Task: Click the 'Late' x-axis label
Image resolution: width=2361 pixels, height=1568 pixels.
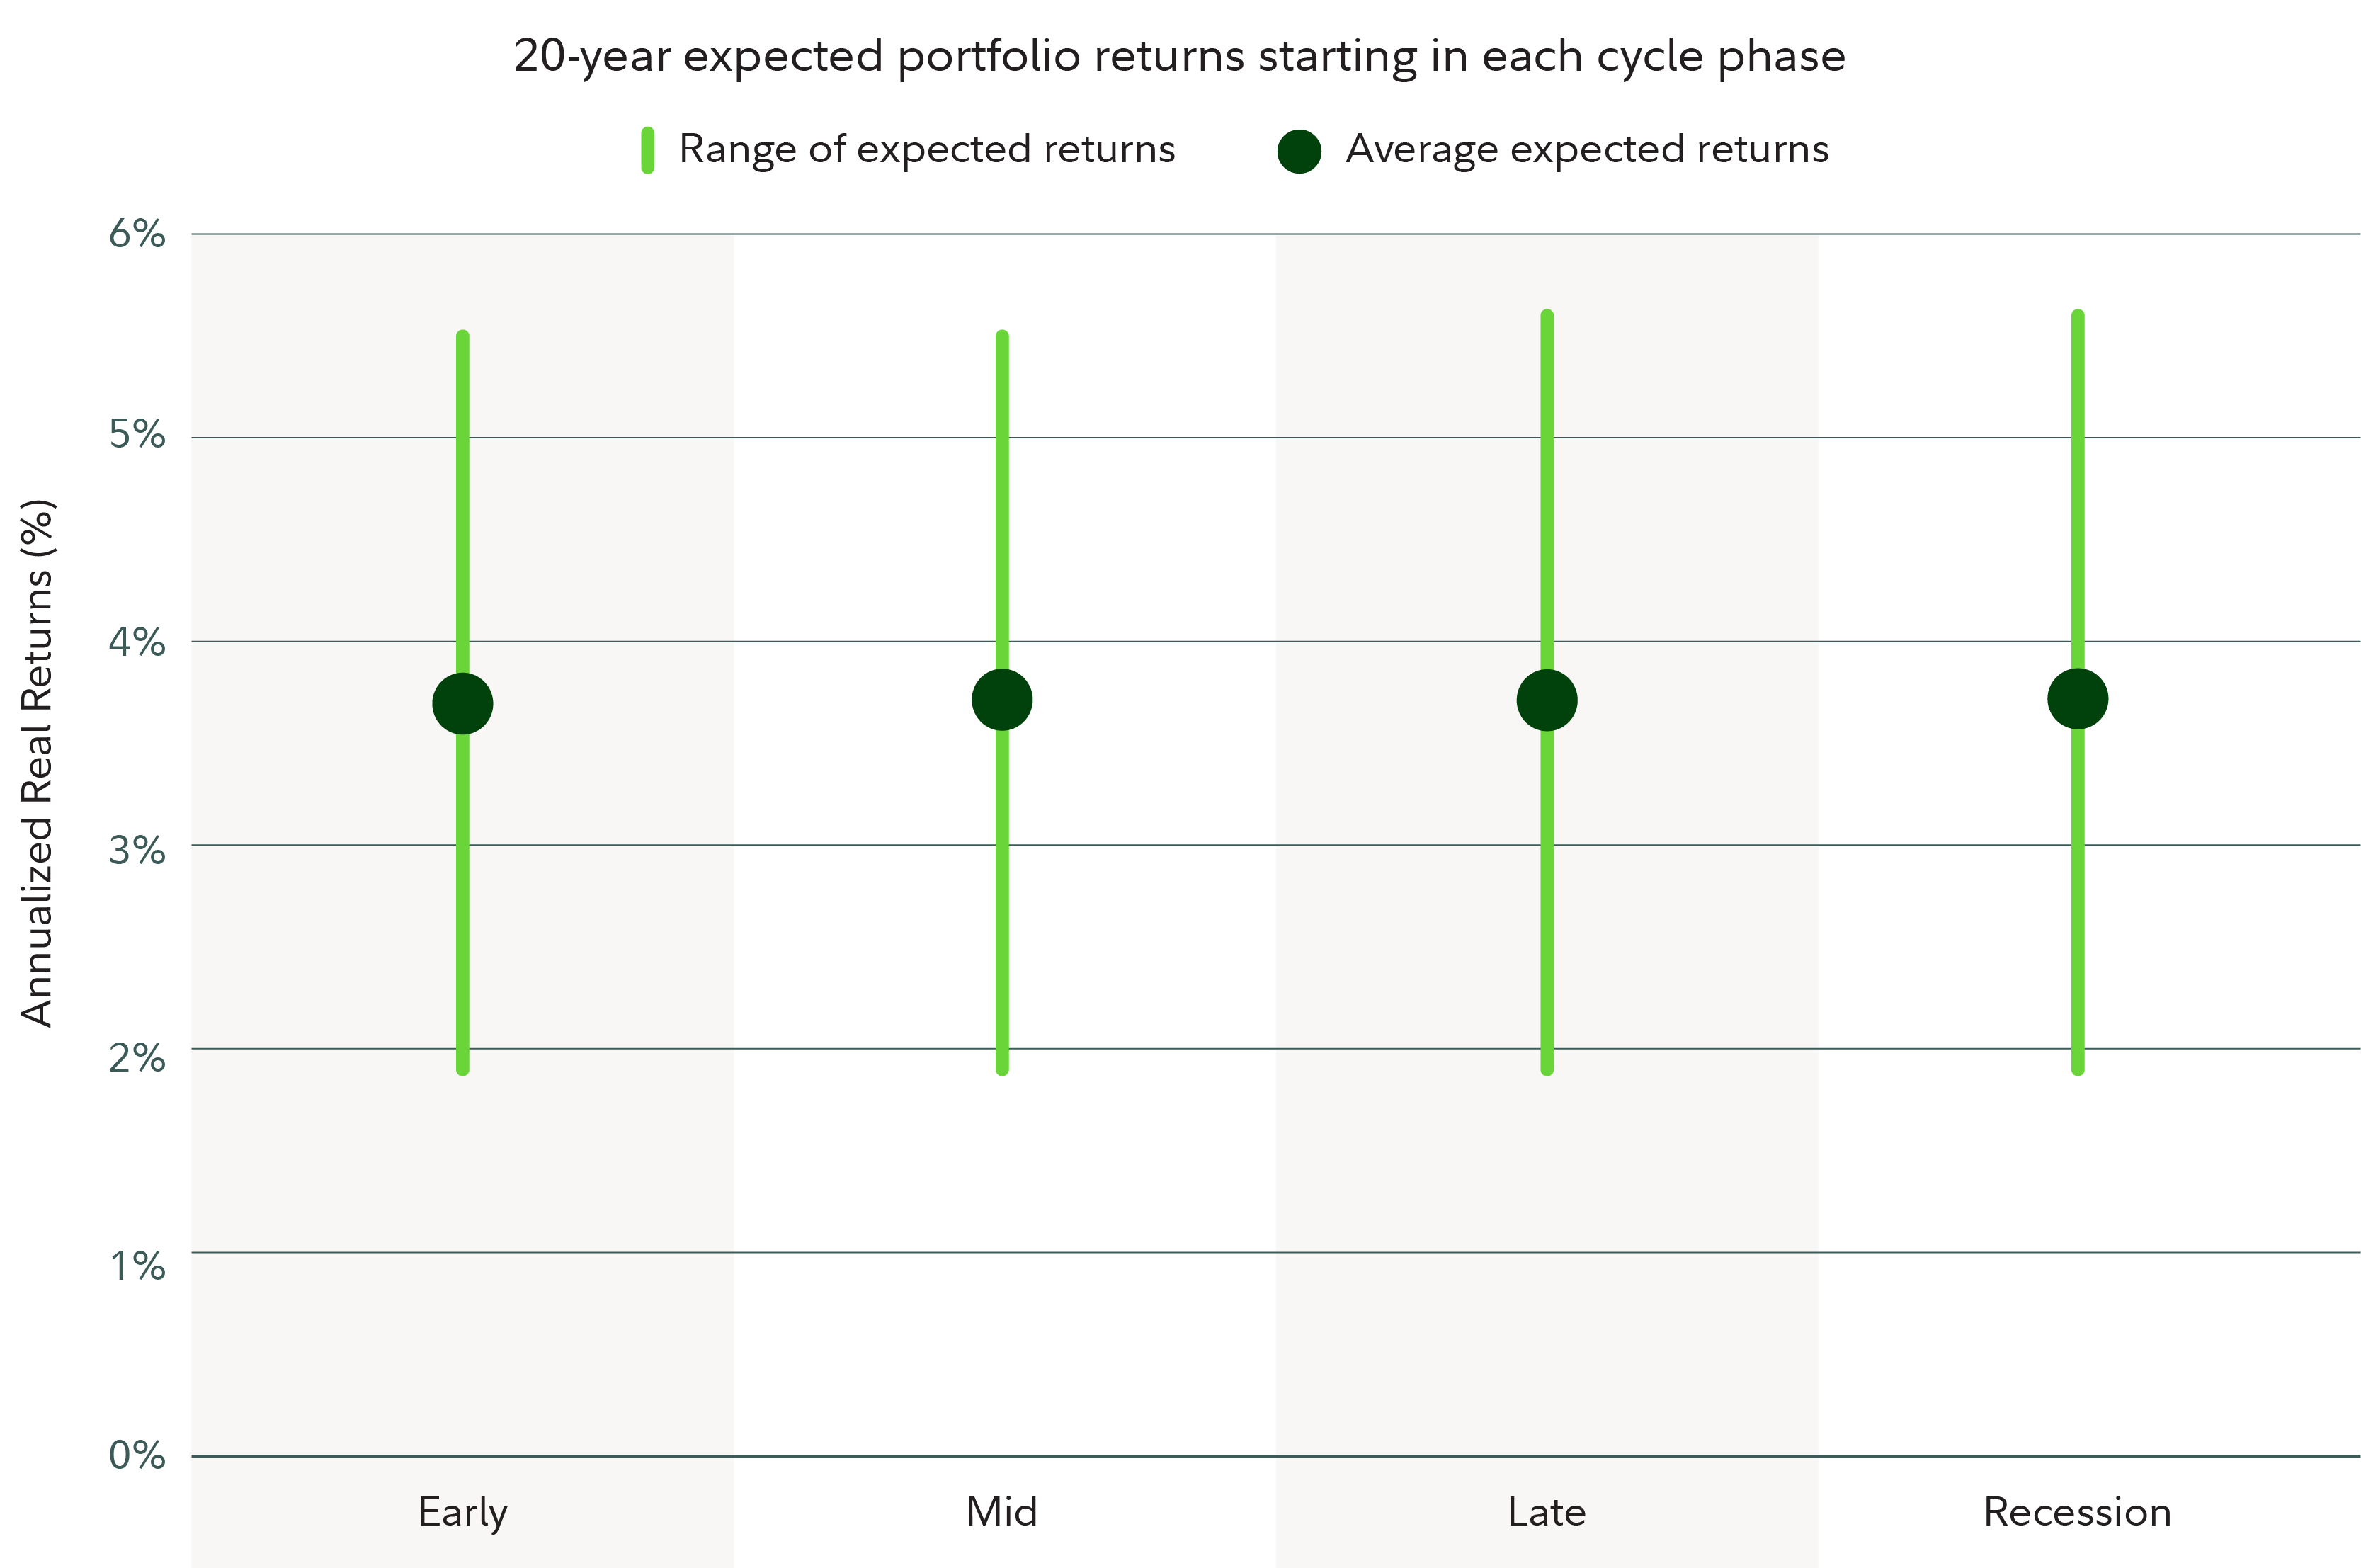Action: coord(1547,1512)
